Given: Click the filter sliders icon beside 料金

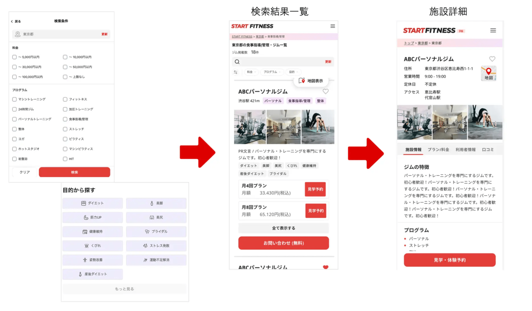Looking at the screenshot, I should pyautogui.click(x=236, y=72).
